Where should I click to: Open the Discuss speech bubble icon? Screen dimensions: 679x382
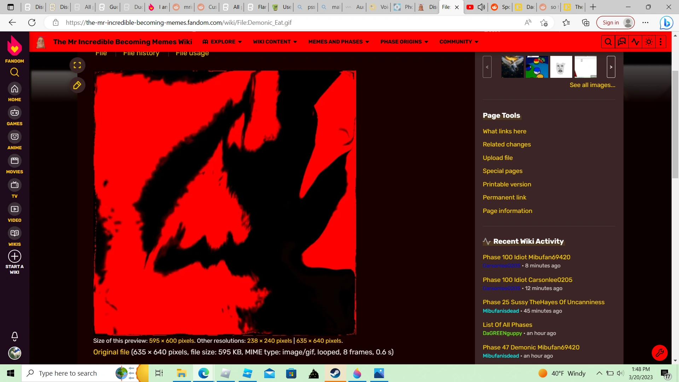pos(621,42)
